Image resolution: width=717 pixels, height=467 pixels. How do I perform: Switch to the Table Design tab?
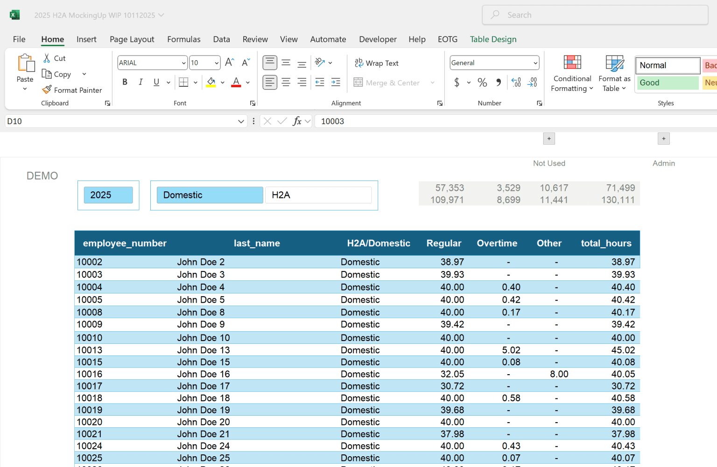493,39
